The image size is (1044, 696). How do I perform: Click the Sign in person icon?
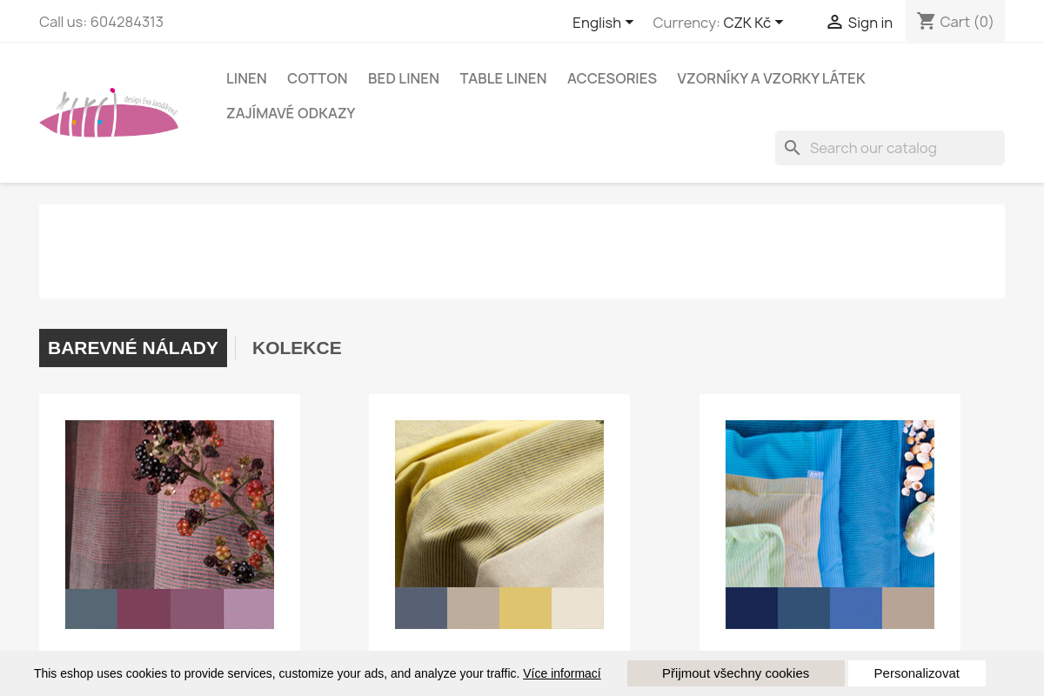(x=834, y=22)
